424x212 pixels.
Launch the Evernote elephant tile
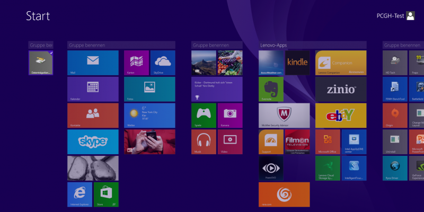[x=271, y=89]
